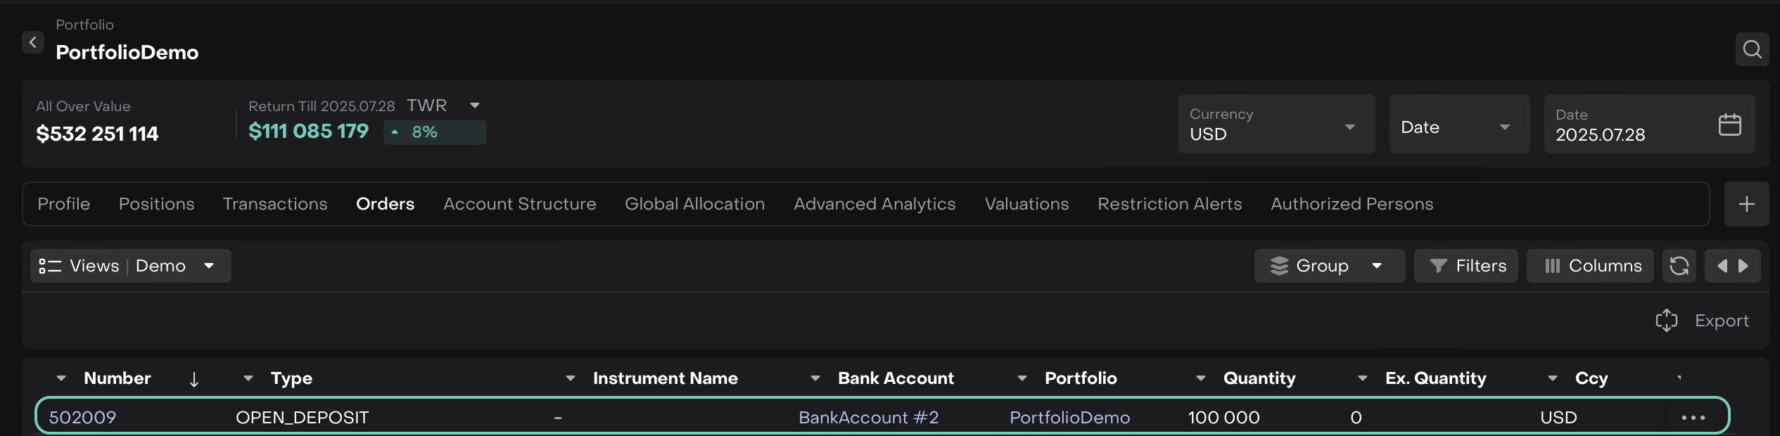Switch to the Transactions tab
Screen dimensions: 1780x436
tap(275, 204)
